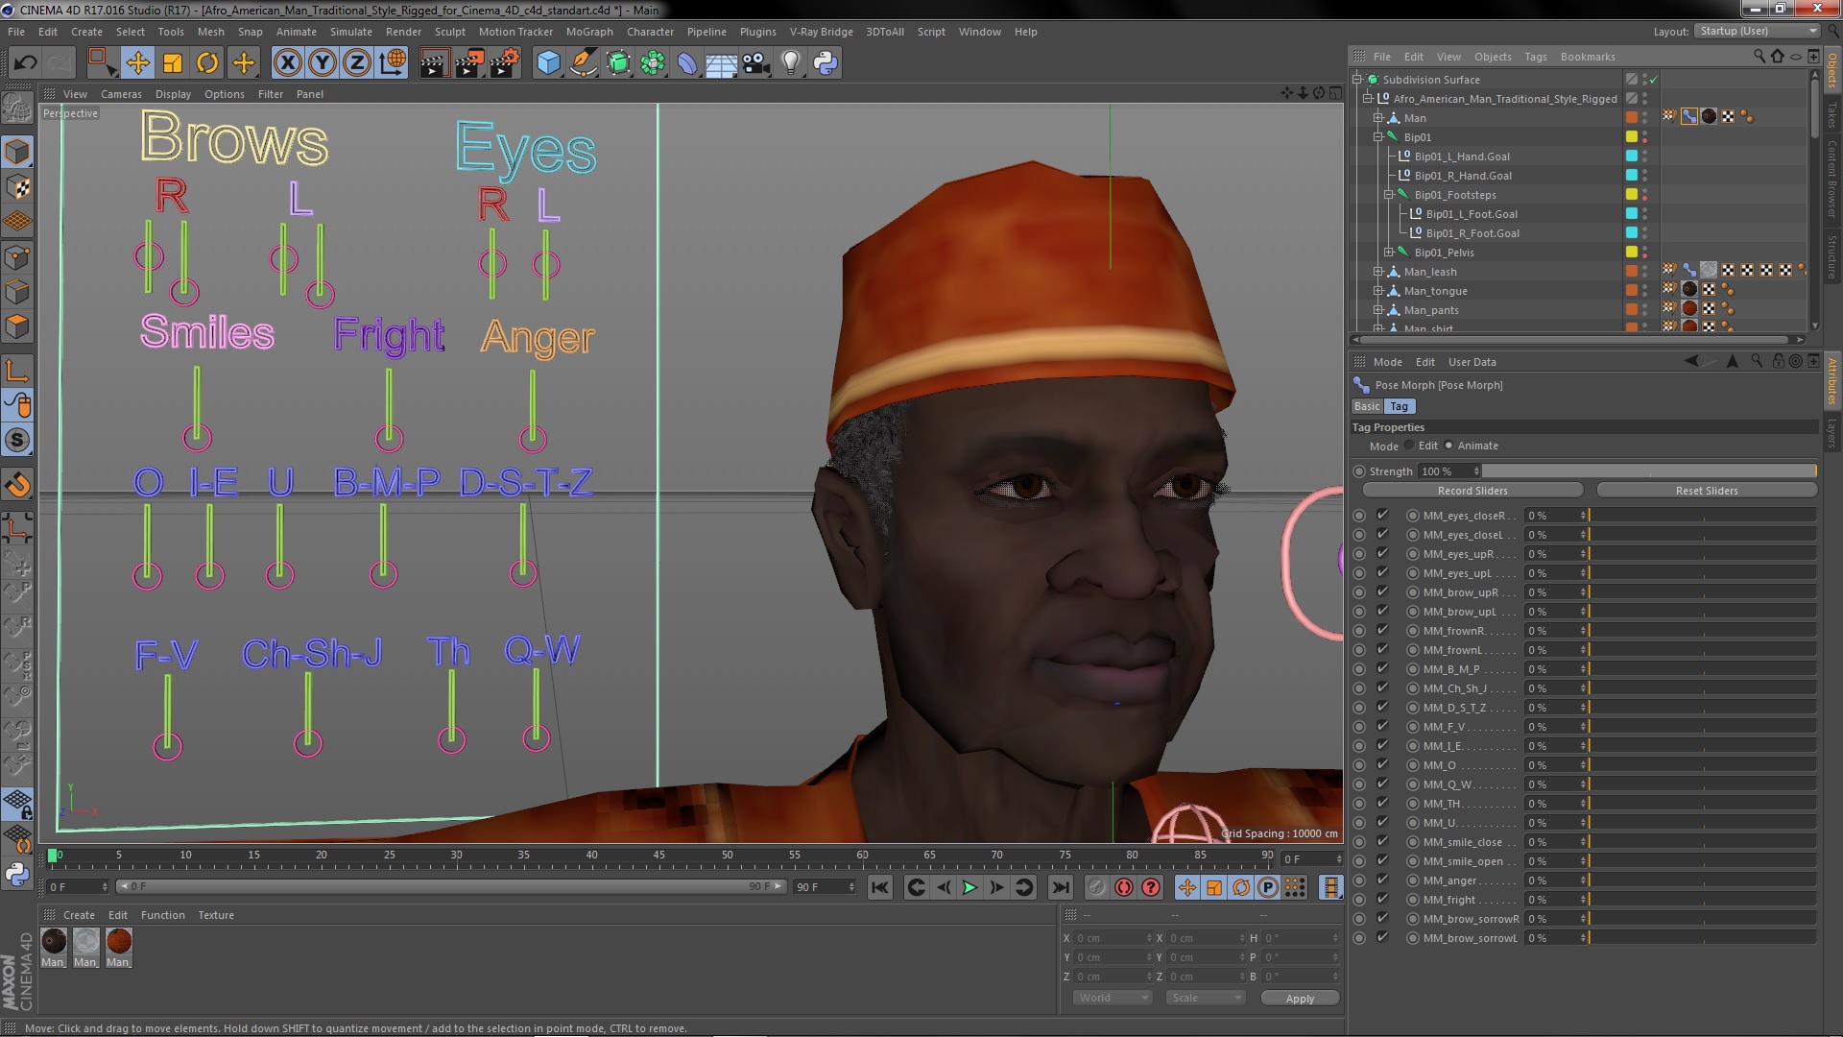This screenshot has height=1037, width=1843.
Task: Switch to the Basic tab
Action: (x=1367, y=407)
